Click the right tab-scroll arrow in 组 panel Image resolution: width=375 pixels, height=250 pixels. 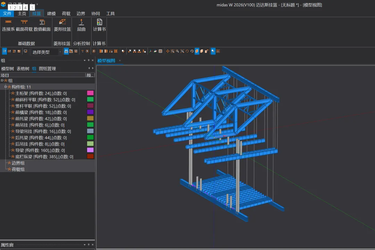click(93, 68)
